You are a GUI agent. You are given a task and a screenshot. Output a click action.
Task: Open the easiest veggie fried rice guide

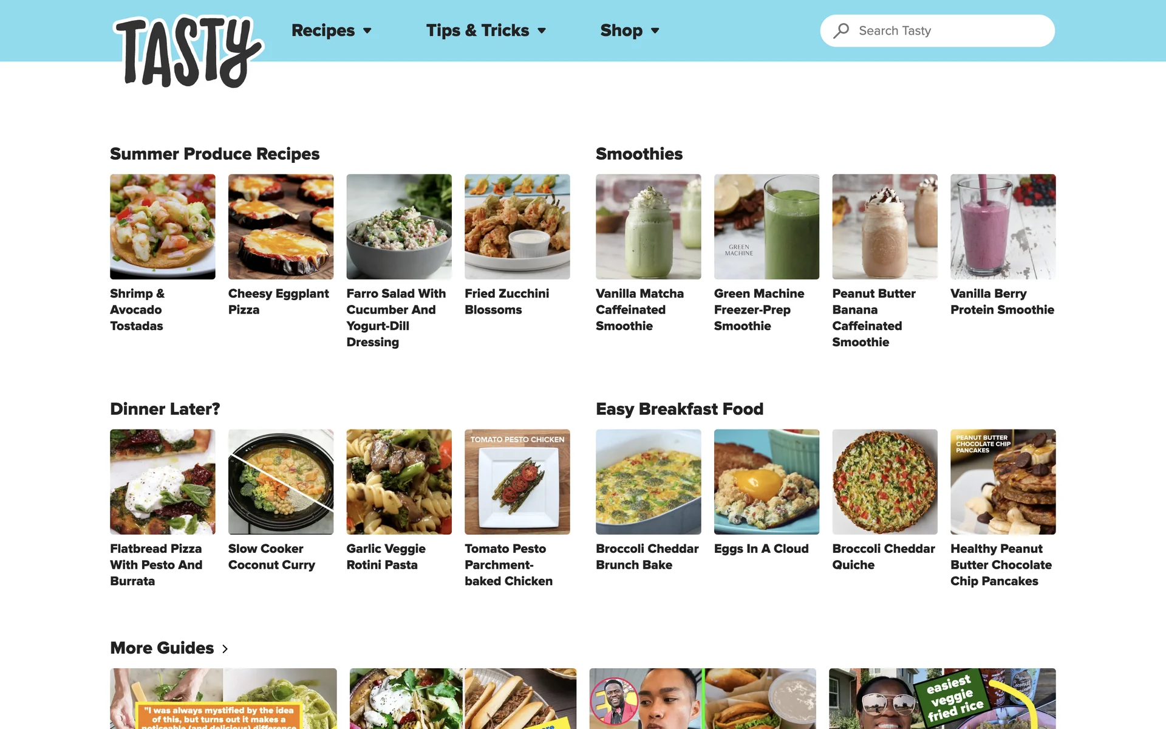[943, 699]
